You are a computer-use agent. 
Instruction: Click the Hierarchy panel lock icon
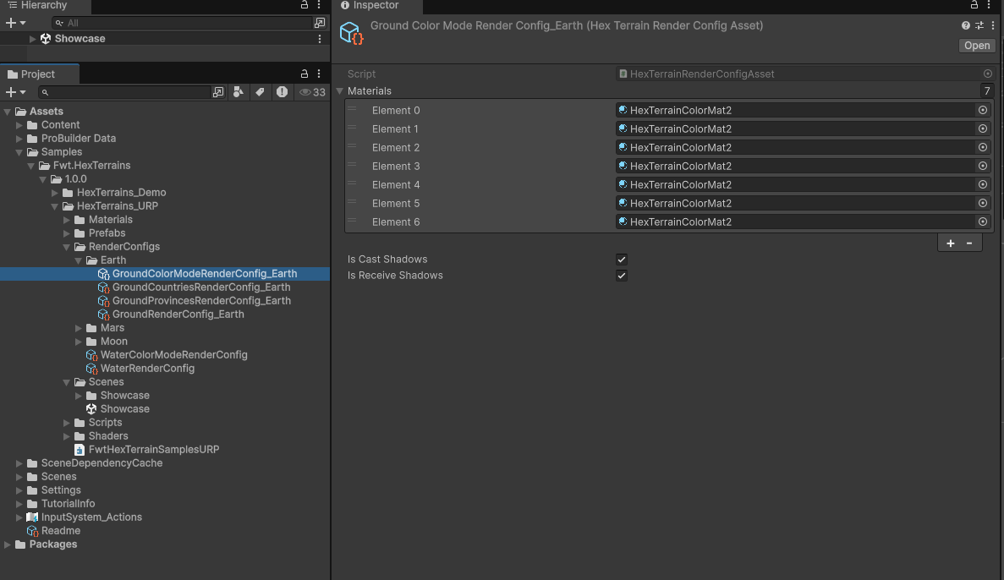304,5
